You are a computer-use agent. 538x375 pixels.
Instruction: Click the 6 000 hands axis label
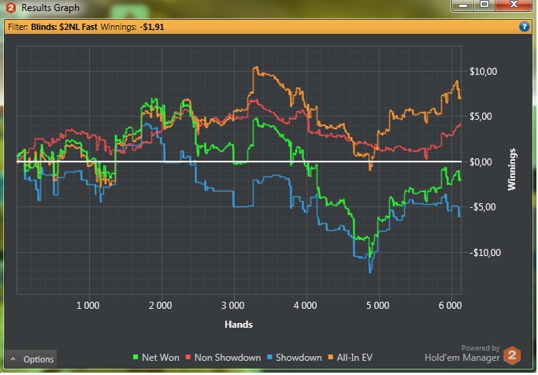click(x=450, y=306)
